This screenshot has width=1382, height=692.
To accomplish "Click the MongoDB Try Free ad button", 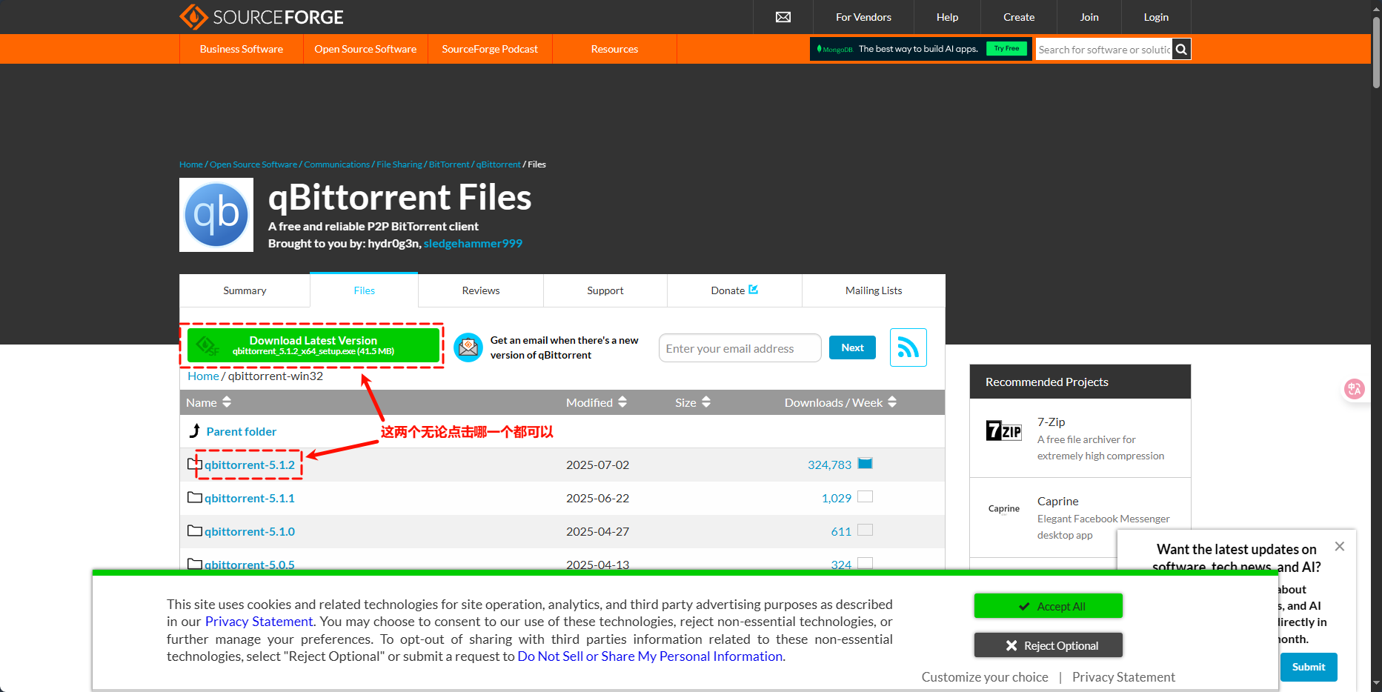I will click(1006, 49).
